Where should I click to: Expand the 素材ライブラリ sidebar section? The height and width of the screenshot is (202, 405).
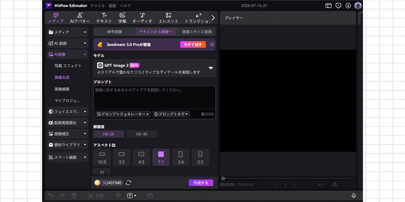pos(68,145)
